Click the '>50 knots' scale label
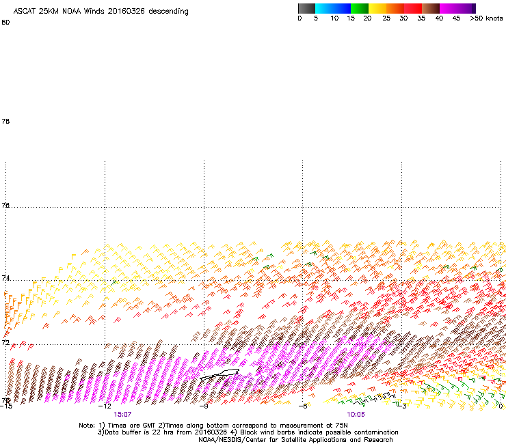Image resolution: width=506 pixels, height=444 pixels. tap(486, 18)
